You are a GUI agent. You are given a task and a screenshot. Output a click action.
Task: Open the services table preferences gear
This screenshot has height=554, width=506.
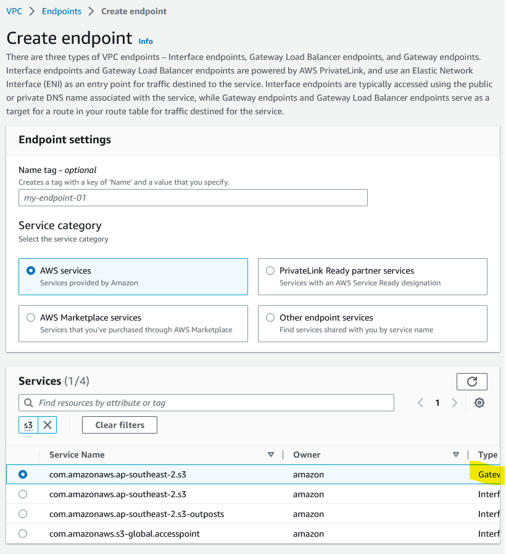(x=479, y=403)
